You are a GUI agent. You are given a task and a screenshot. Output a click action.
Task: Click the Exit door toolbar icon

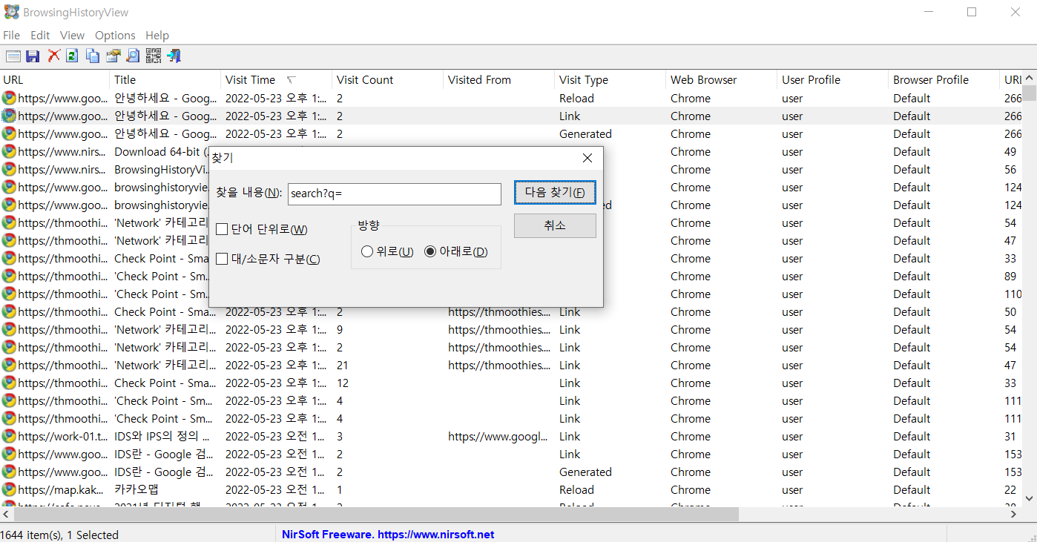point(174,56)
